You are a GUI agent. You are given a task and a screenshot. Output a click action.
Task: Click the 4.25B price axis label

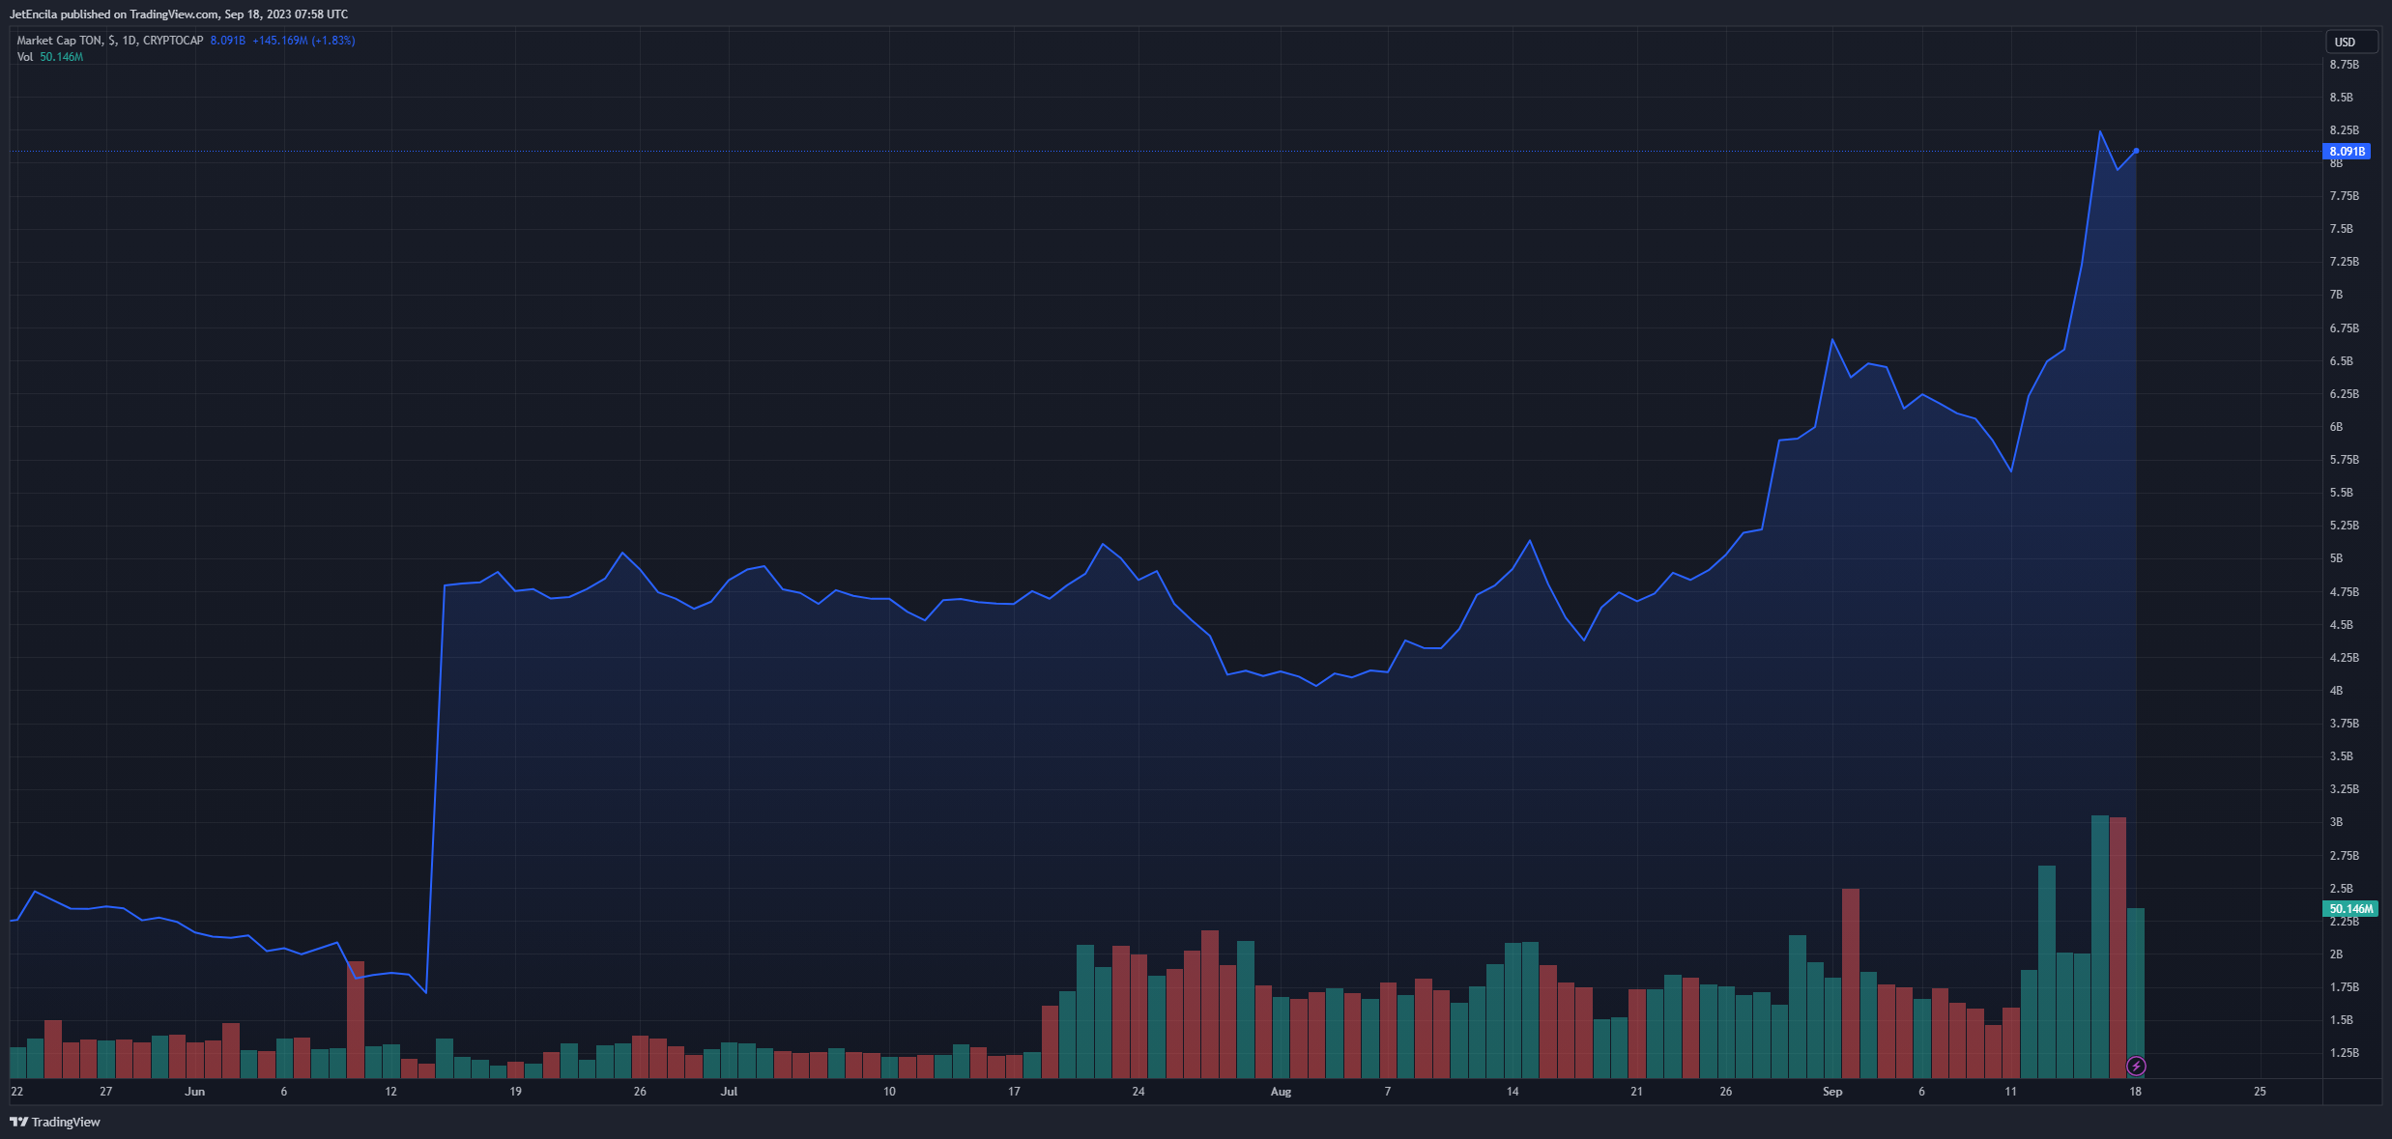pyautogui.click(x=2345, y=658)
